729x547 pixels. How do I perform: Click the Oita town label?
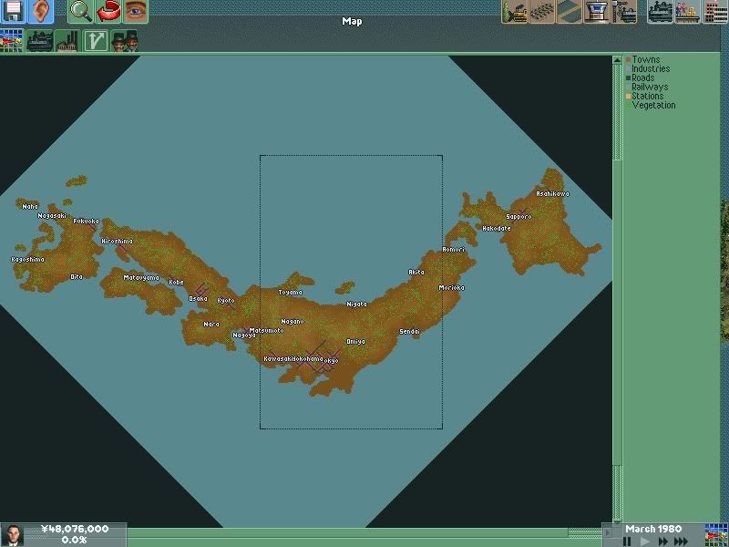pyautogui.click(x=77, y=277)
